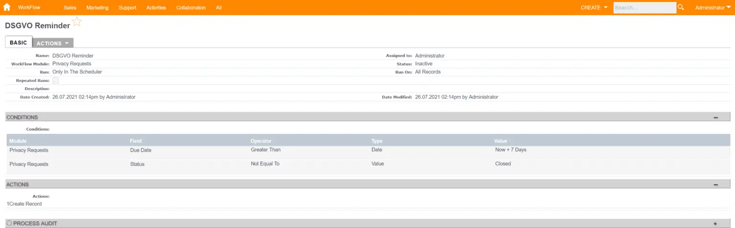Toggle the Repeated Runs checkbox

click(56, 81)
